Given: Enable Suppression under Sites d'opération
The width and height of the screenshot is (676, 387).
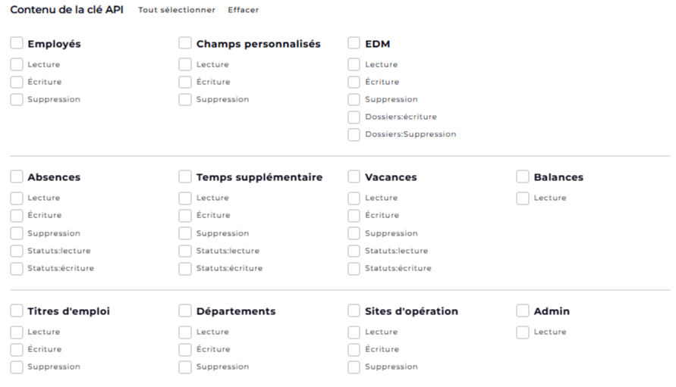Looking at the screenshot, I should [354, 367].
